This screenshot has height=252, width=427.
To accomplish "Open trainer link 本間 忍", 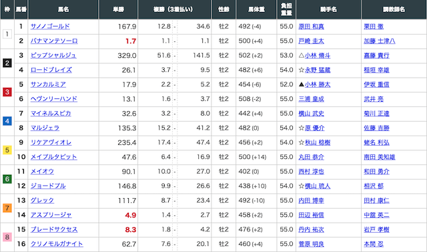I will pos(374,244).
